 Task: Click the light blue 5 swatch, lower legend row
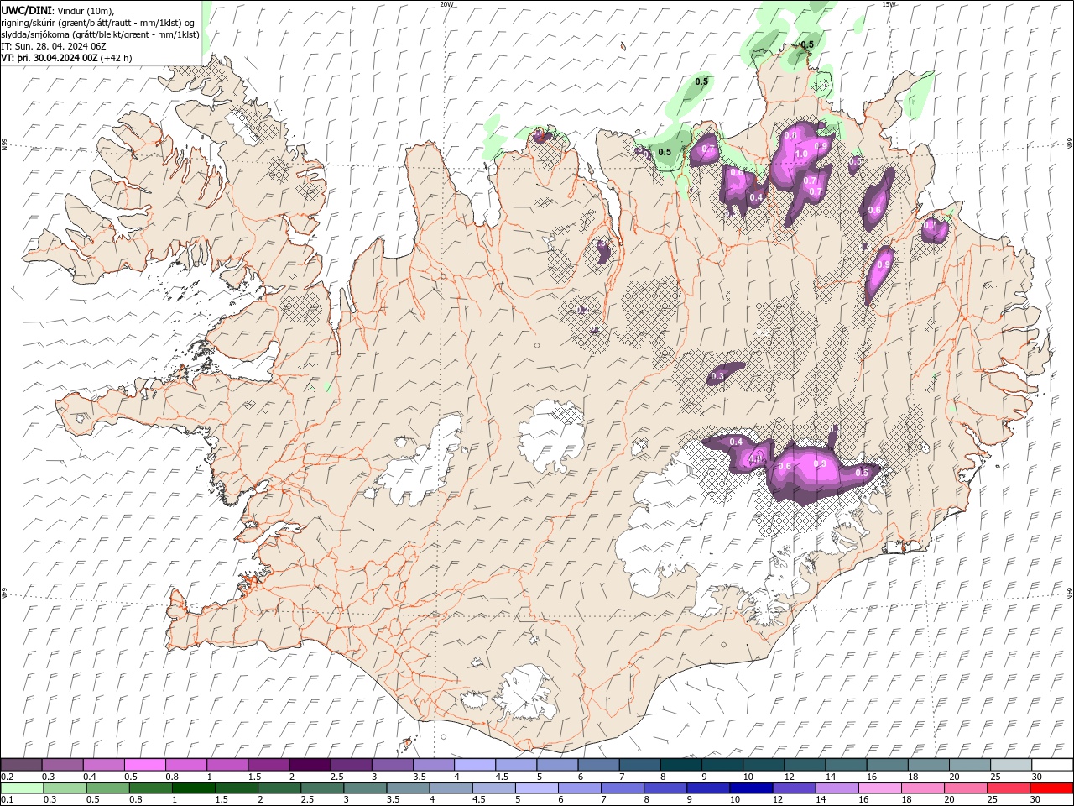(537, 788)
